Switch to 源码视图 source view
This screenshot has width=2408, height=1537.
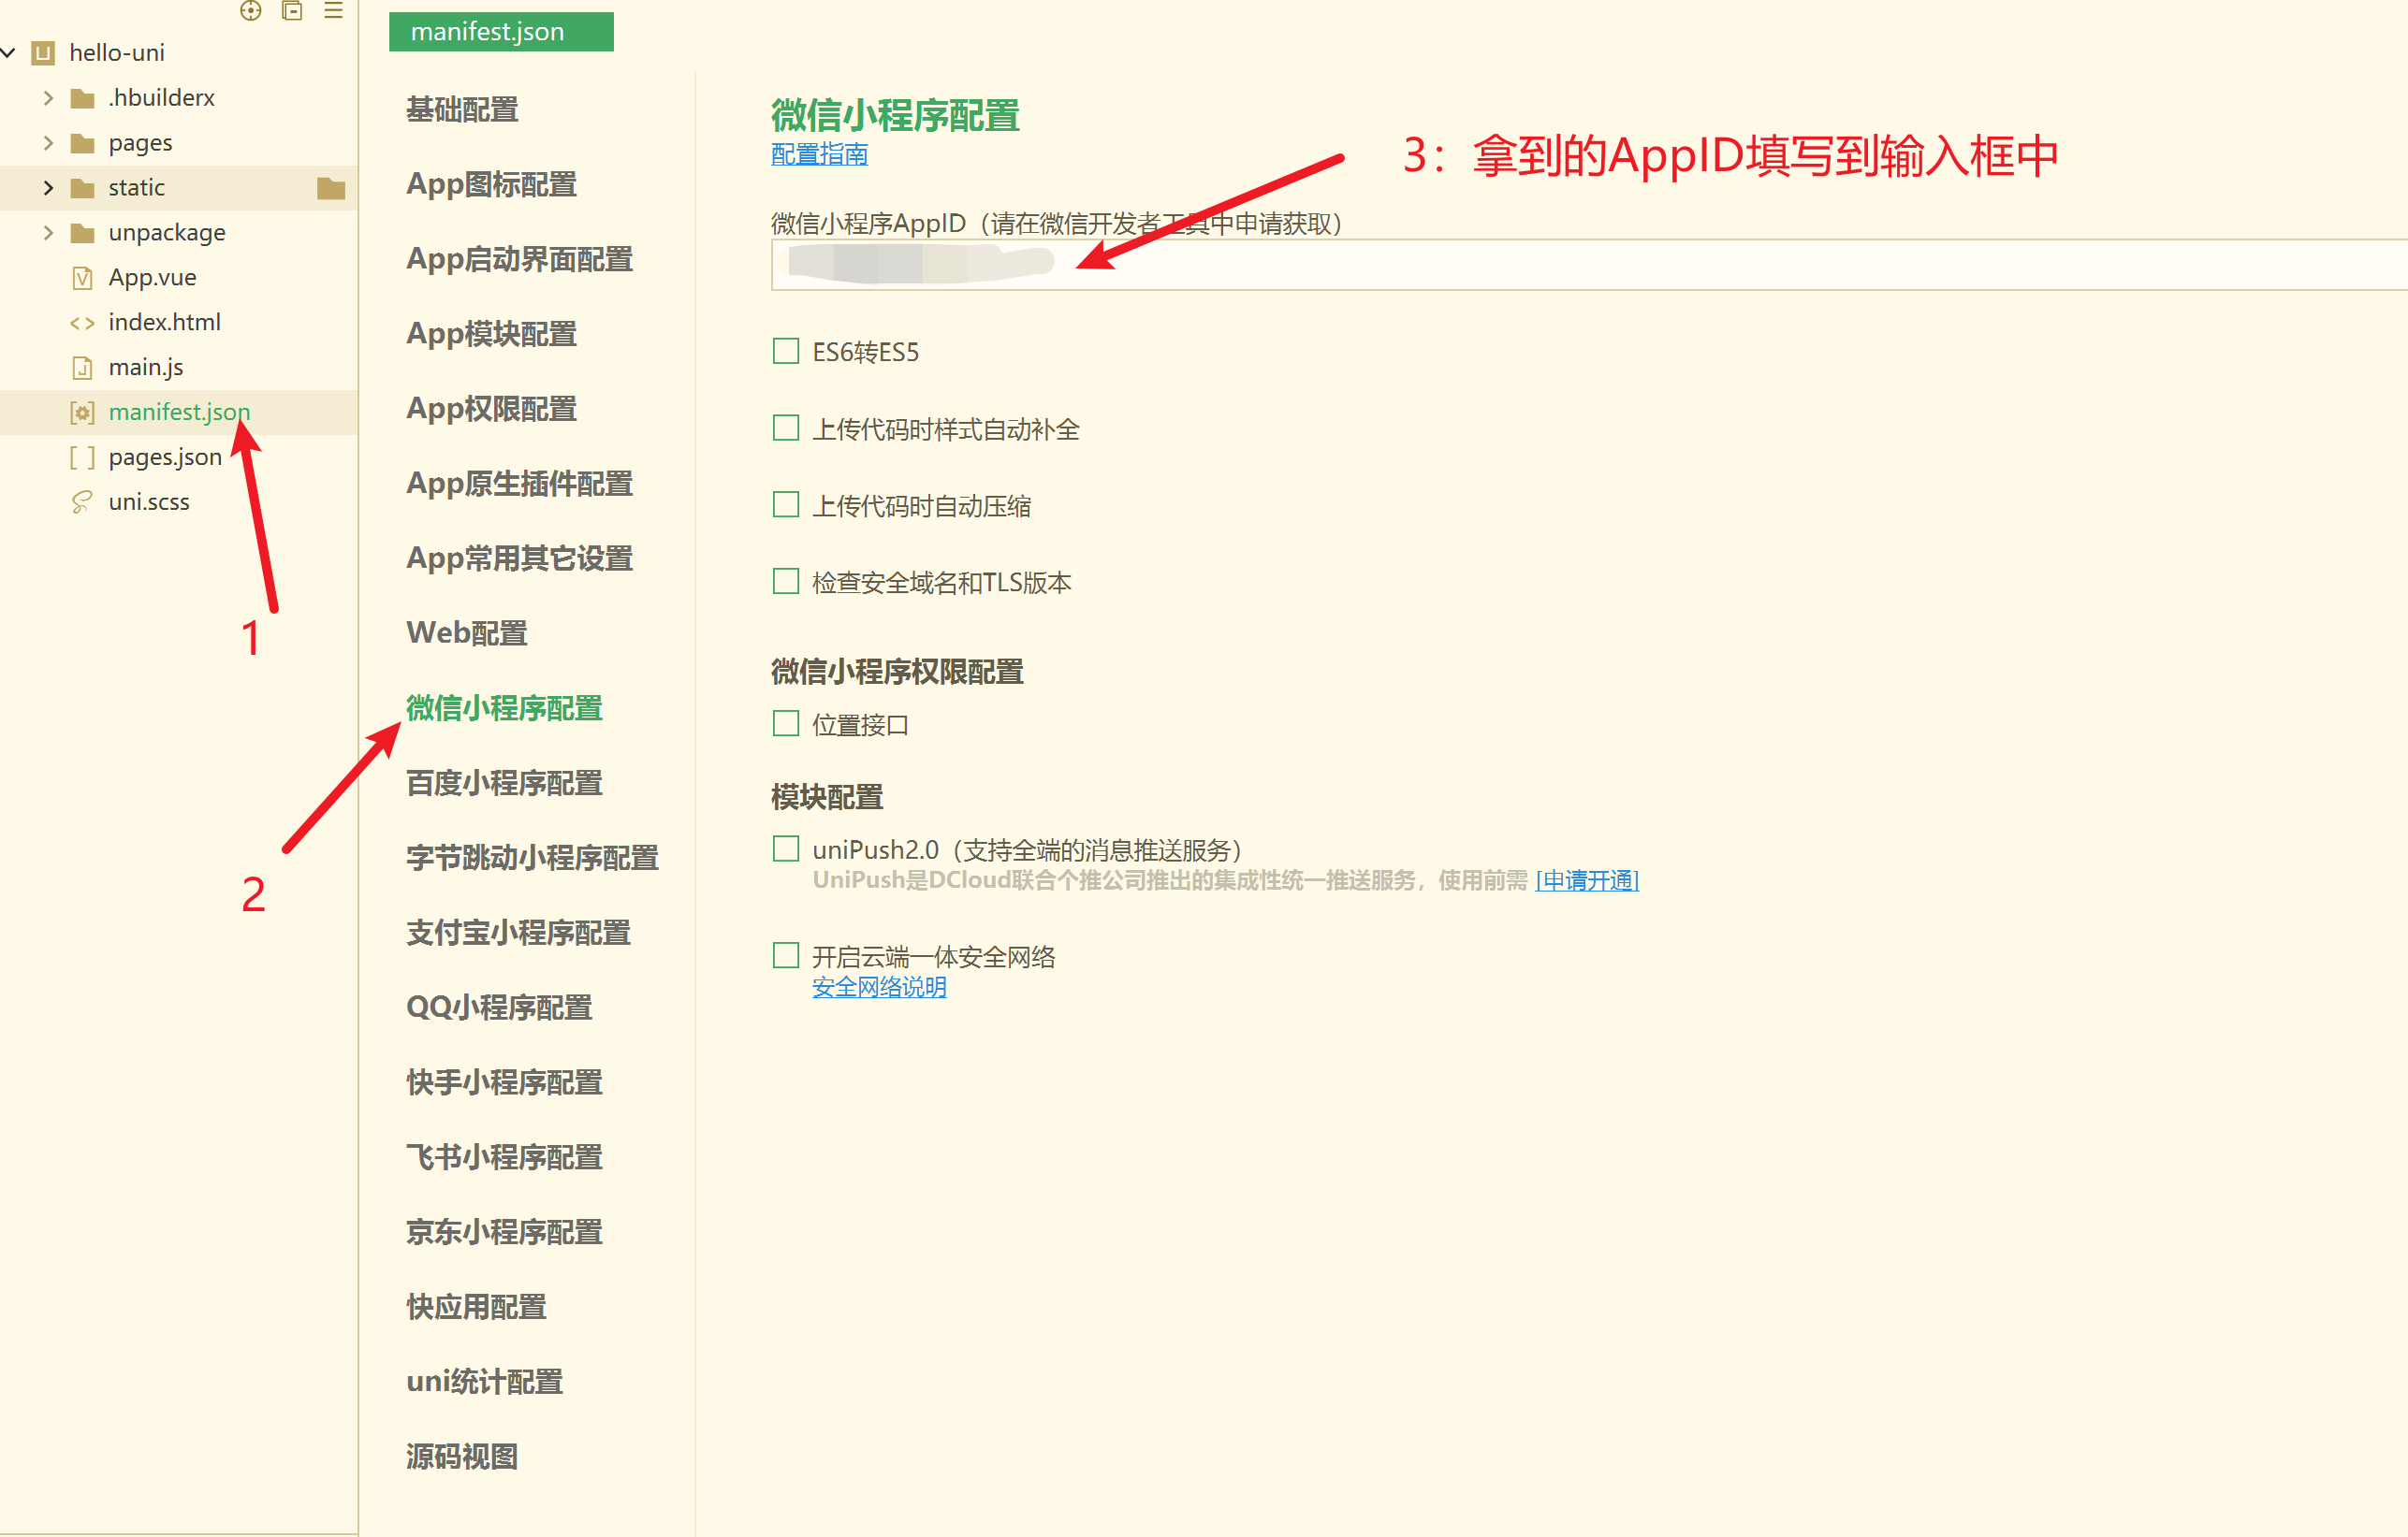tap(462, 1458)
